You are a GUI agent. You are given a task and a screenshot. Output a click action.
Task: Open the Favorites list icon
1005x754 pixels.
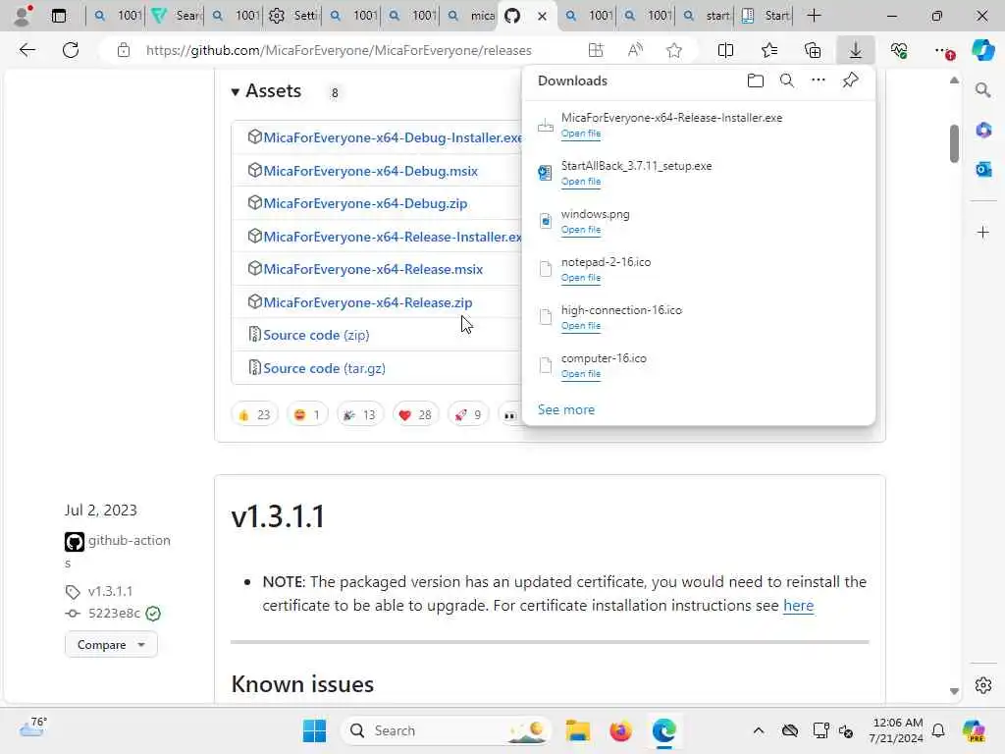coord(769,50)
